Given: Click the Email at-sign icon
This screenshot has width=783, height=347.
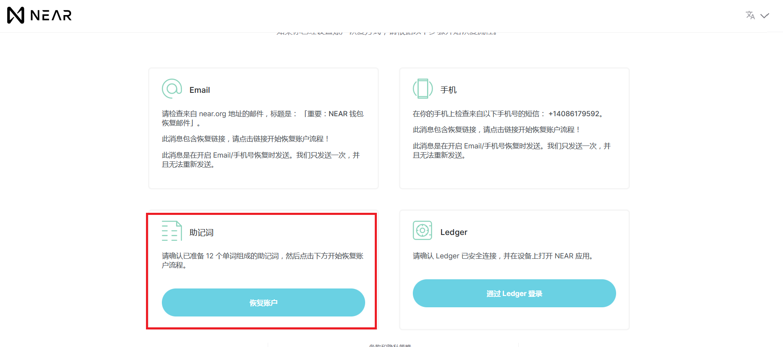Looking at the screenshot, I should click(172, 89).
